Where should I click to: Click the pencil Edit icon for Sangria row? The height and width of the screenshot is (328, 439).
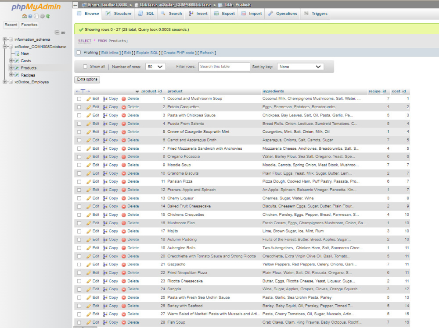point(89,289)
